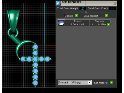The width and height of the screenshot is (124, 93).
Task: Click the Update button label
Action: tap(69, 16)
